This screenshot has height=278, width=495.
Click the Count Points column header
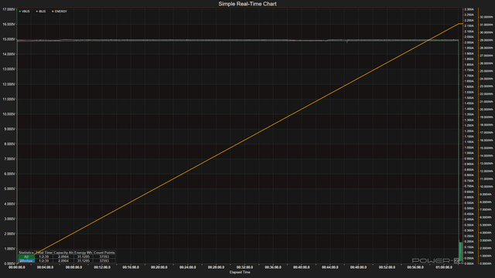coord(104,253)
